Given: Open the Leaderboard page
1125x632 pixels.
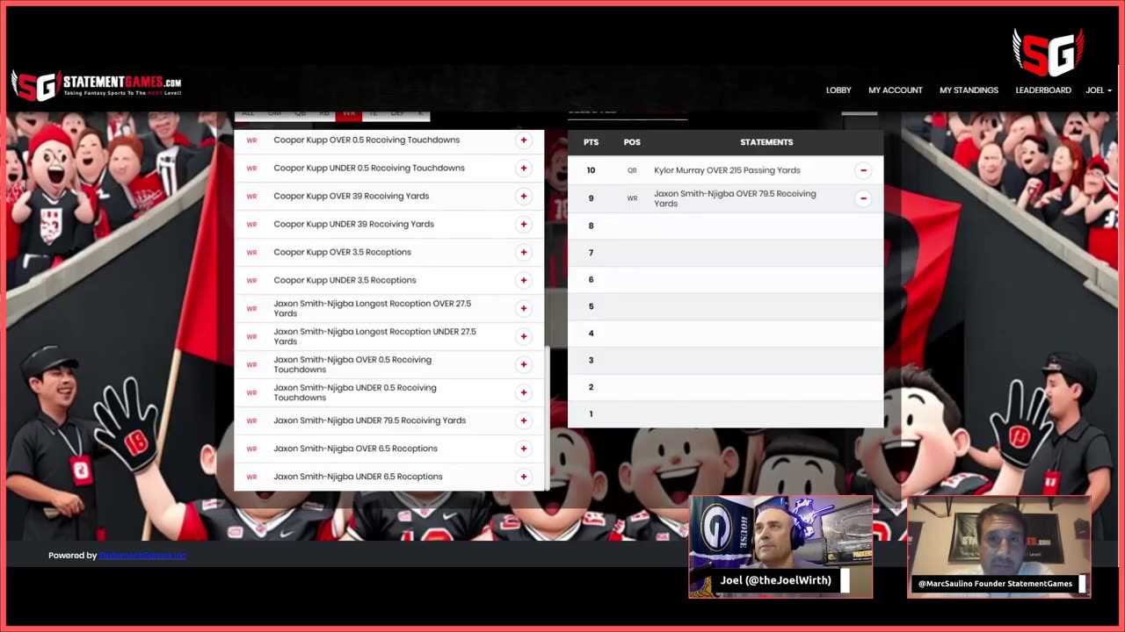Looking at the screenshot, I should 1043,90.
